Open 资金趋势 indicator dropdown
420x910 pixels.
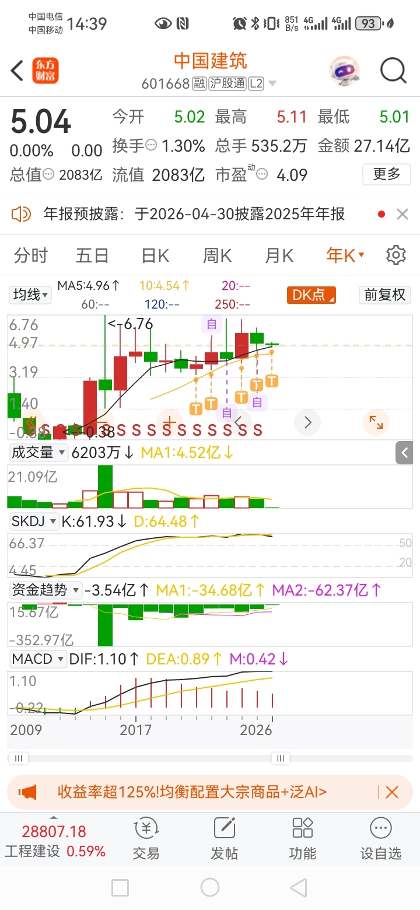tap(46, 590)
